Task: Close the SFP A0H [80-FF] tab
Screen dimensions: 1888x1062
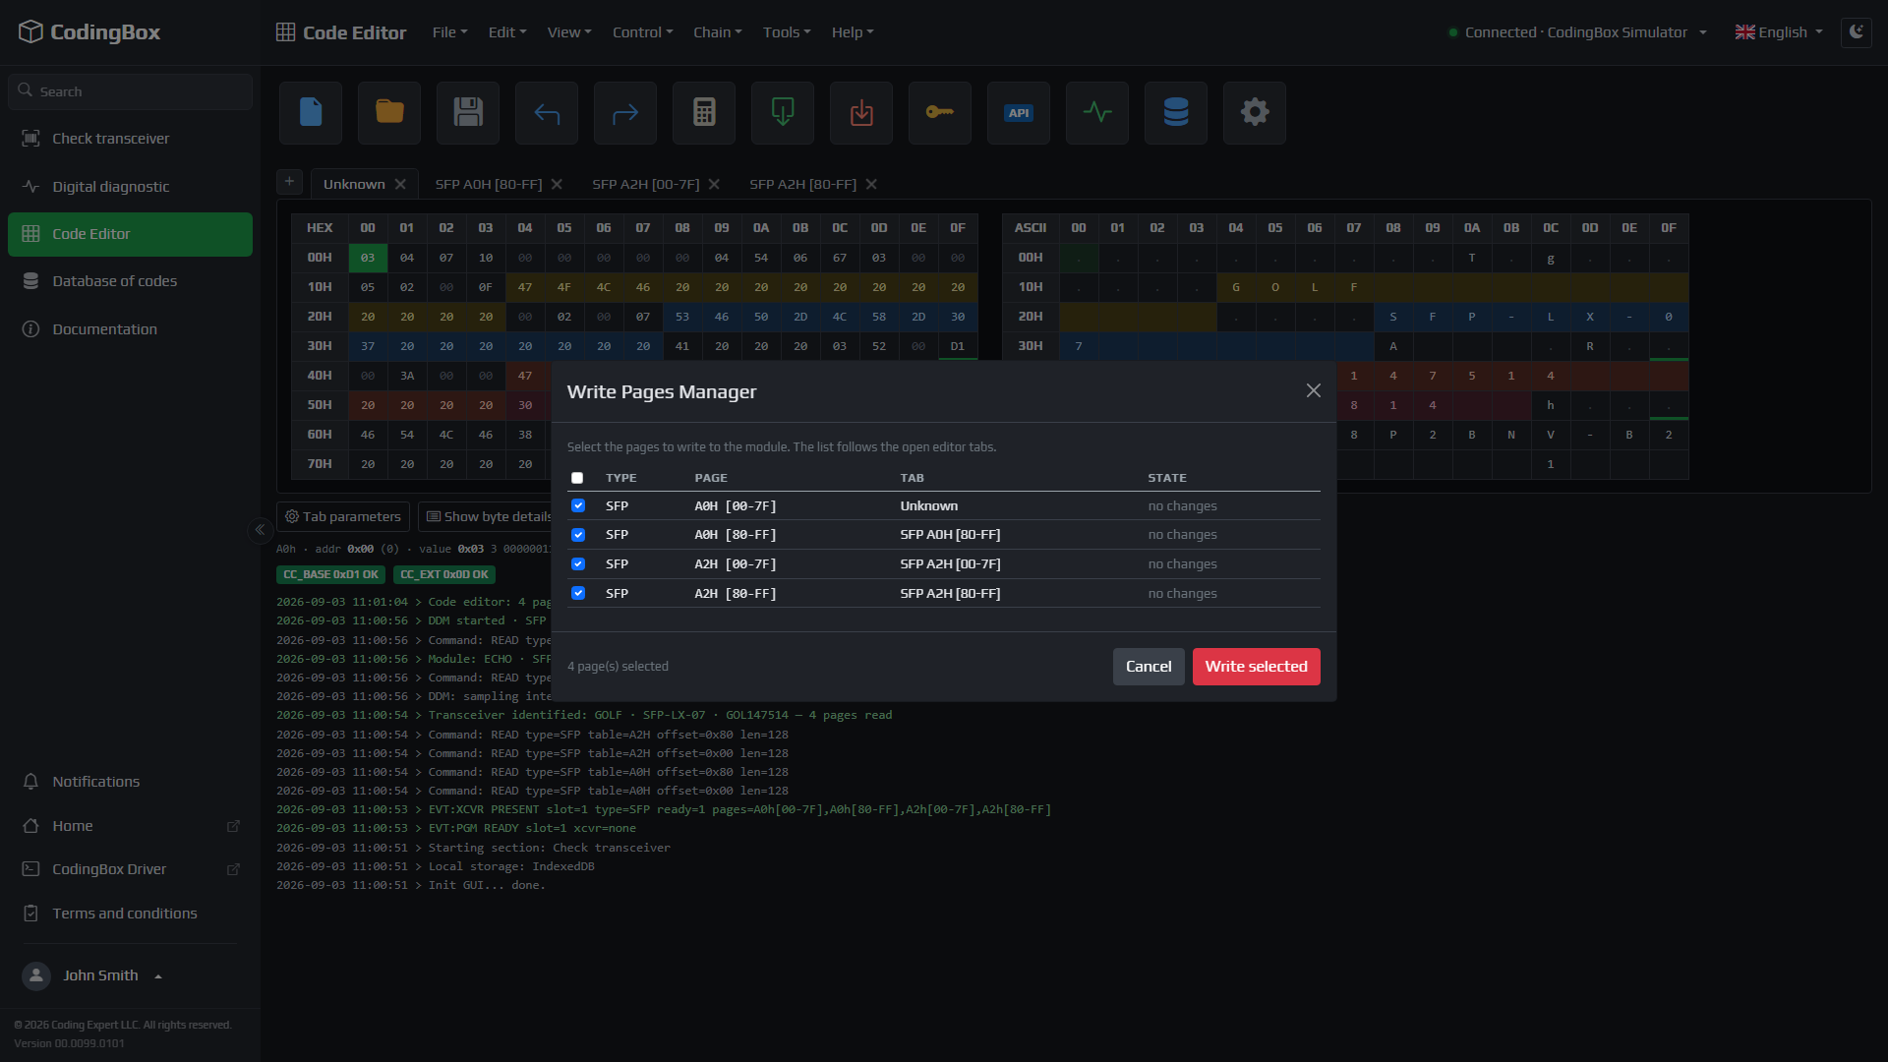Action: point(557,184)
